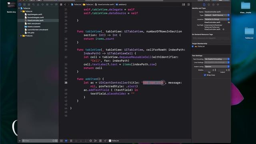The height and width of the screenshot is (144, 256).
Task: Click On Demand Resource Tags field
Action: click(x=211, y=38)
